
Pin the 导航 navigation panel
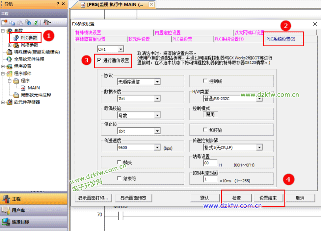[x=58, y=4]
